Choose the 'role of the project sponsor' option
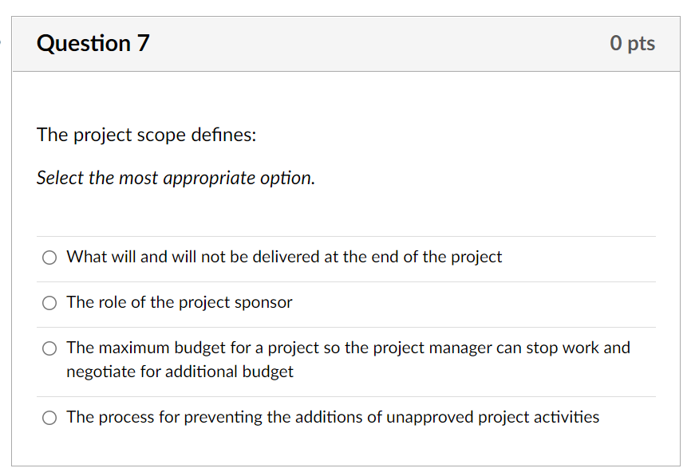 pos(49,303)
